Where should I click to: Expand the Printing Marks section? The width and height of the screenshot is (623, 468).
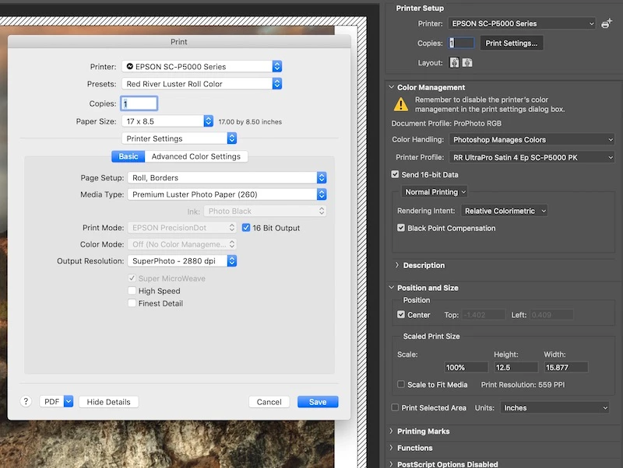[392, 431]
